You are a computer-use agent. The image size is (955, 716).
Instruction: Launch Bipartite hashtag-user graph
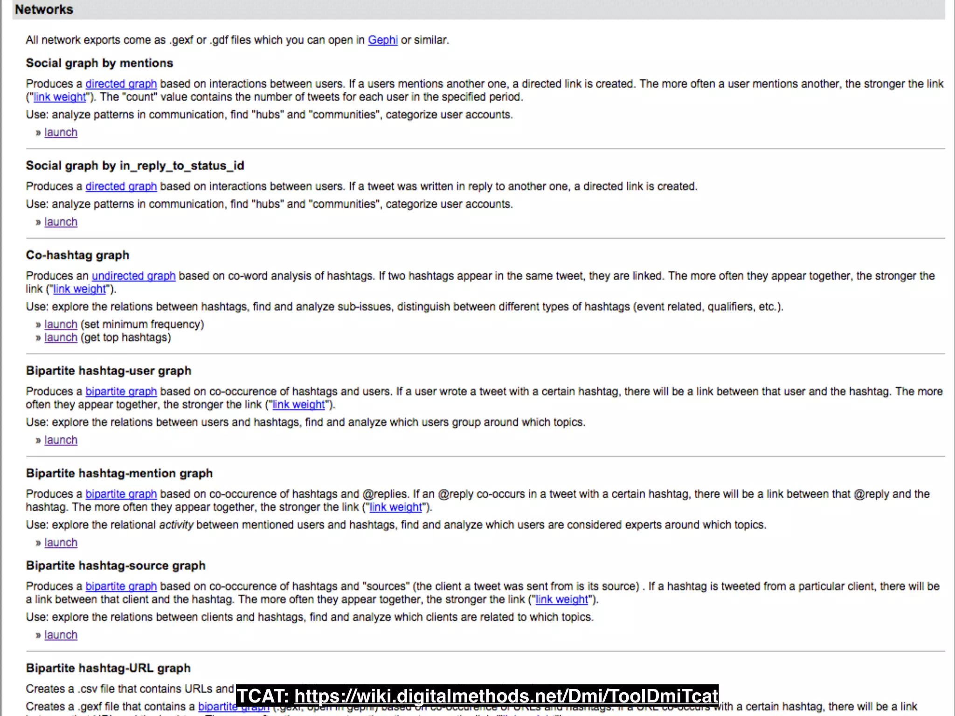click(61, 440)
